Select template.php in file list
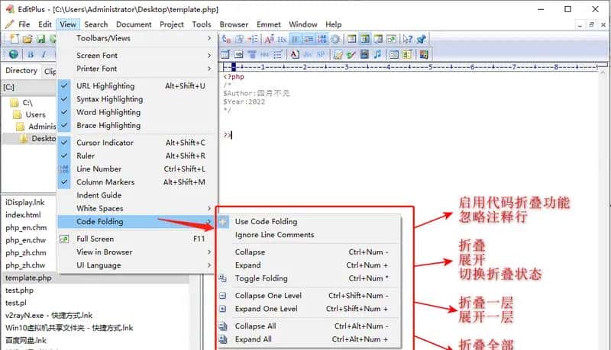The height and width of the screenshot is (350, 611). (28, 278)
